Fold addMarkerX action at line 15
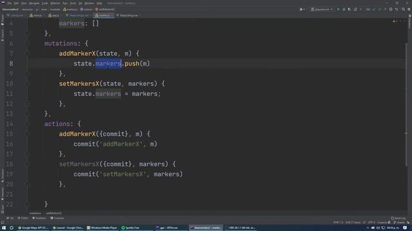 coord(27,134)
